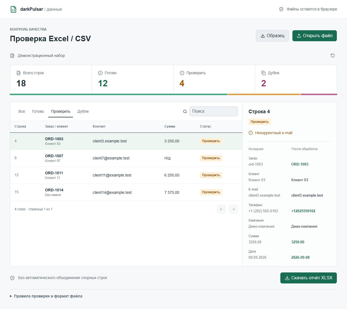Click the «7 375,00» amount cell
The height and width of the screenshot is (309, 347).
click(172, 192)
